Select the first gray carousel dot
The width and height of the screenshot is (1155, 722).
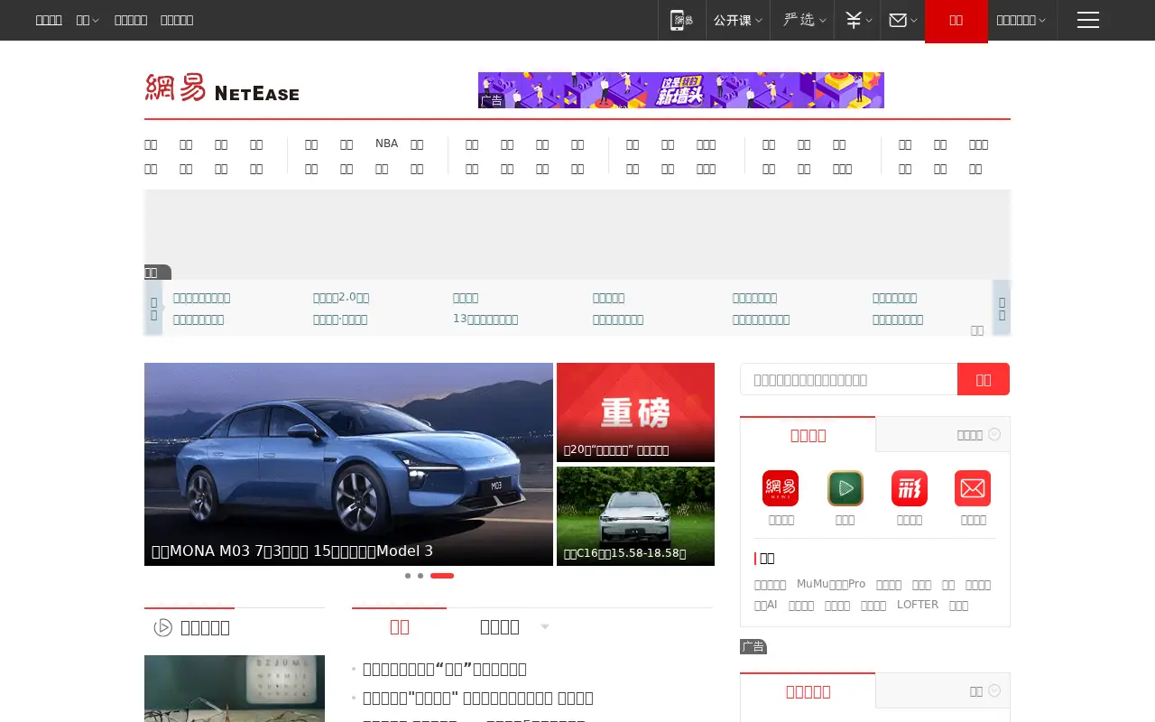coord(408,576)
